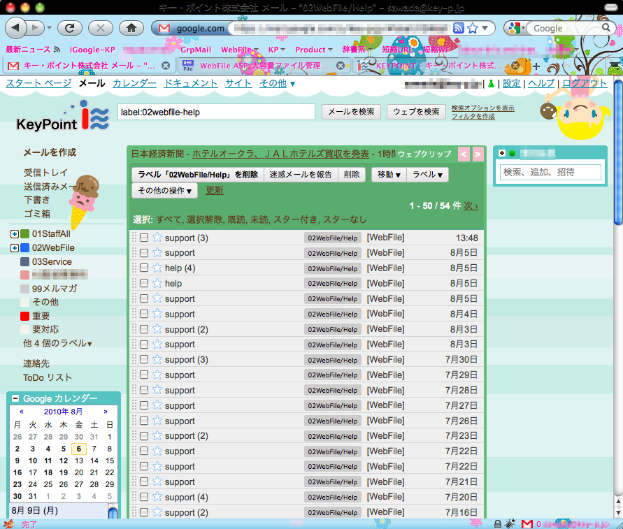
Task: Go to next month in calendar gadget
Action: point(106,412)
